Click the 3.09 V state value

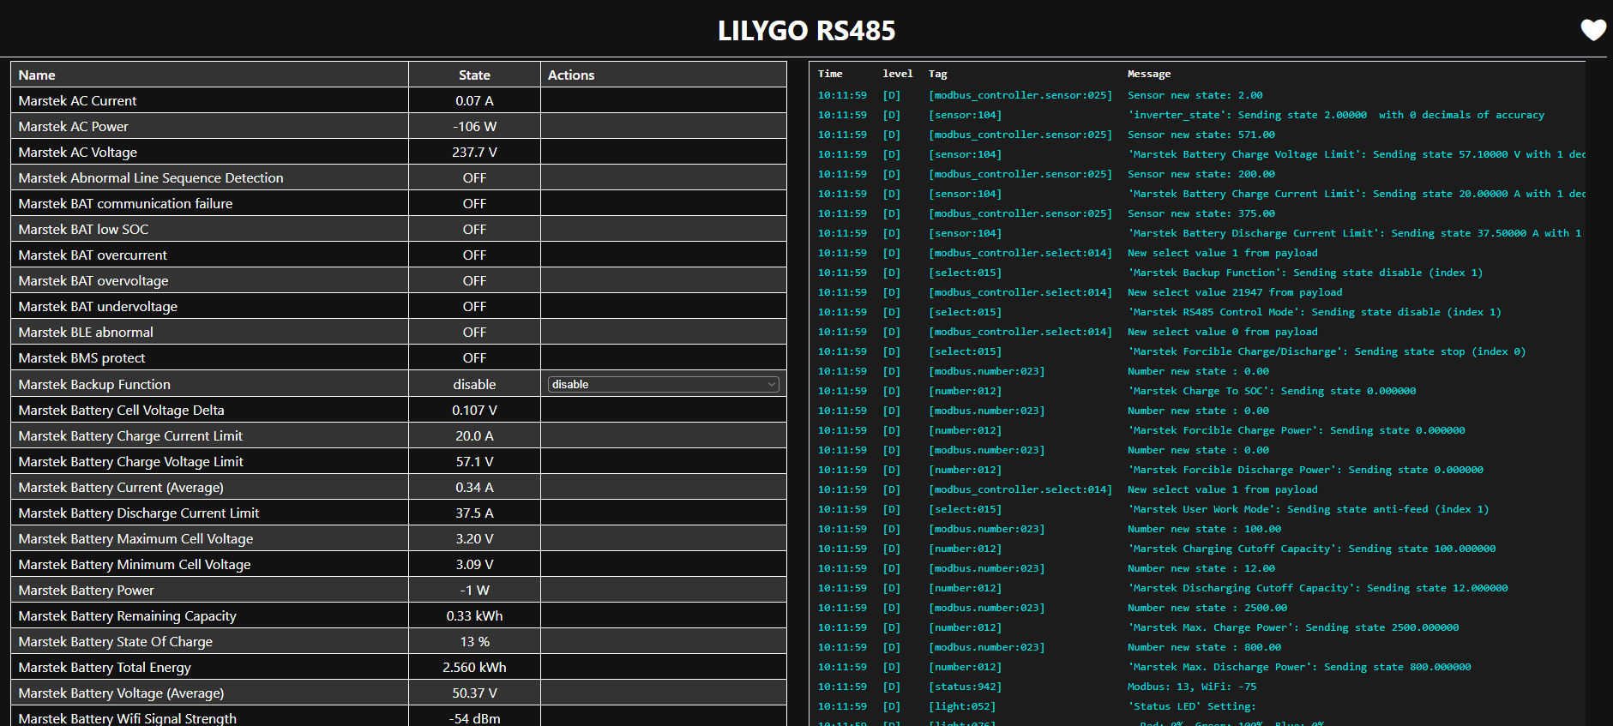tap(474, 564)
